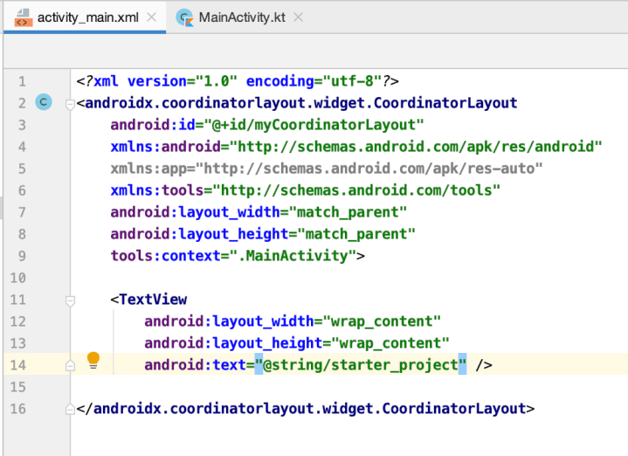Close the activity_main.xml tab
The image size is (628, 456).
pyautogui.click(x=151, y=17)
